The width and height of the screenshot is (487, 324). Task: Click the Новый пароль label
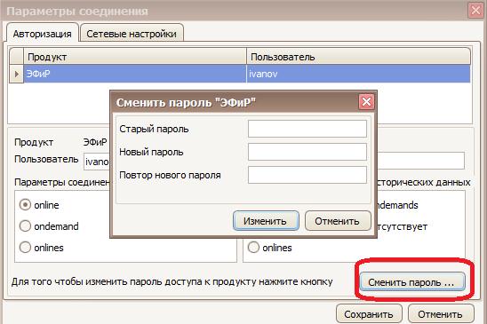coord(151,152)
